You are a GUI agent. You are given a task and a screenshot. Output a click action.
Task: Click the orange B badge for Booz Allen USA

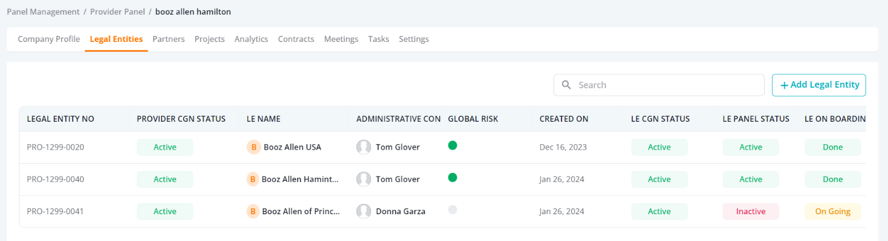253,147
